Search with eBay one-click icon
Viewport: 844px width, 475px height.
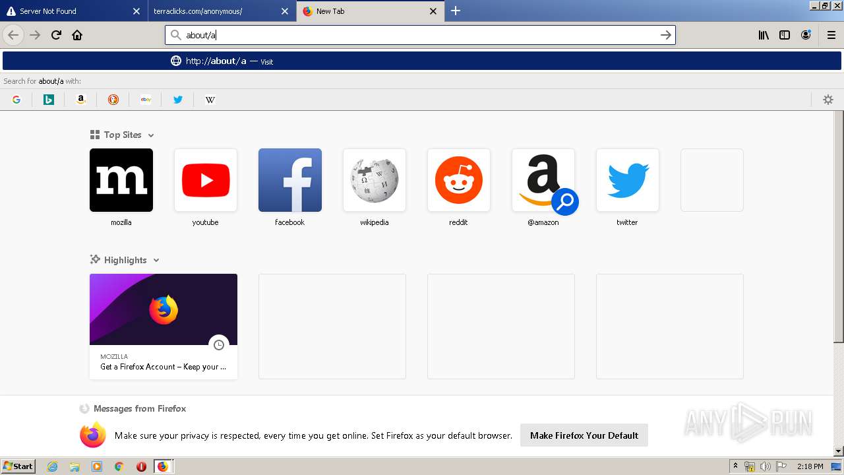(x=146, y=100)
